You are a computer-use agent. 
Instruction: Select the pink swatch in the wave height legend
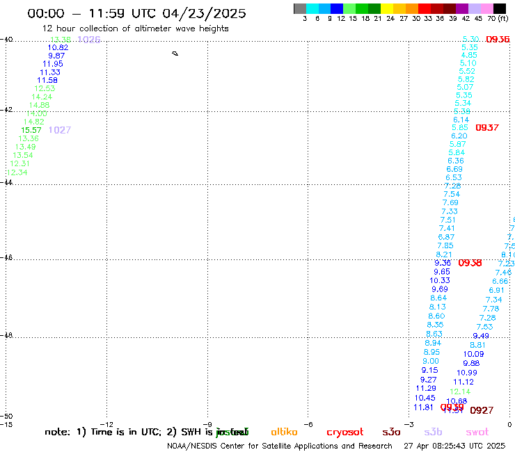pyautogui.click(x=487, y=8)
